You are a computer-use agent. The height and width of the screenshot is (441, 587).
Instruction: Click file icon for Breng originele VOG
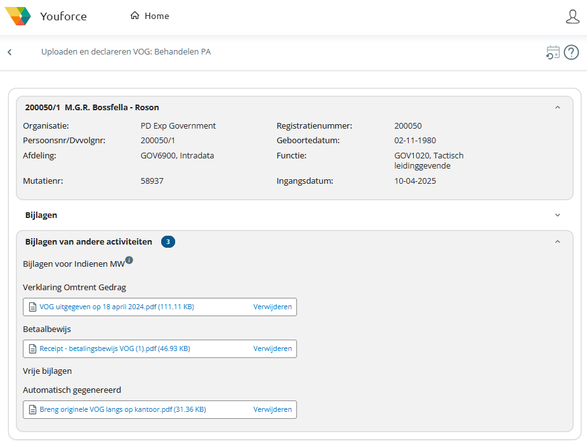pyautogui.click(x=32, y=409)
